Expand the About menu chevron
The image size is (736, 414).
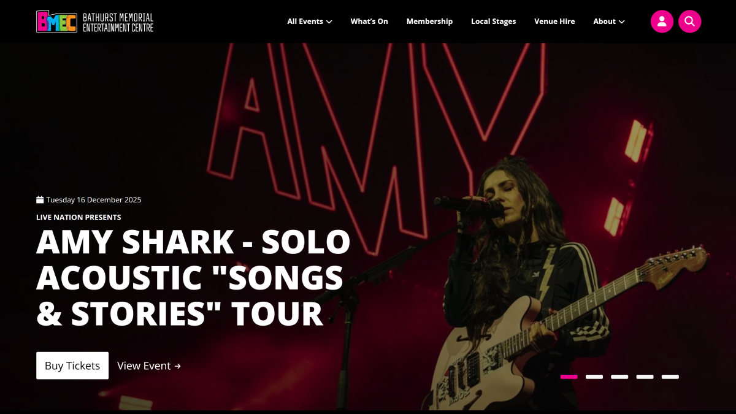coord(622,22)
